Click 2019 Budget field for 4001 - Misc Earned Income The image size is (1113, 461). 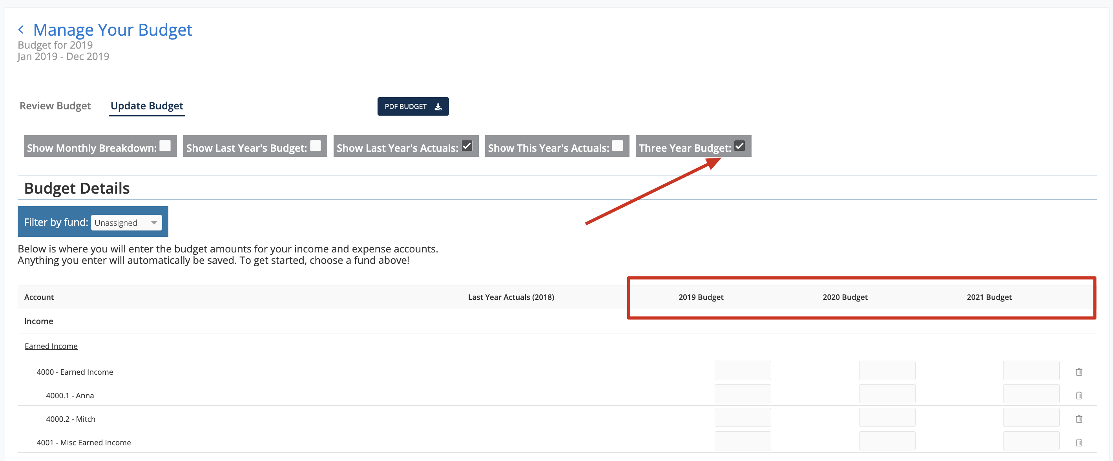pyautogui.click(x=742, y=441)
